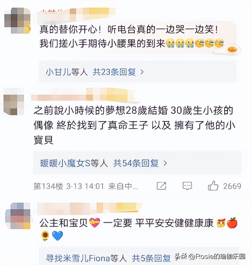
Task: Tap the comment starting 之前說小時候的夢想
Action: tap(134, 125)
